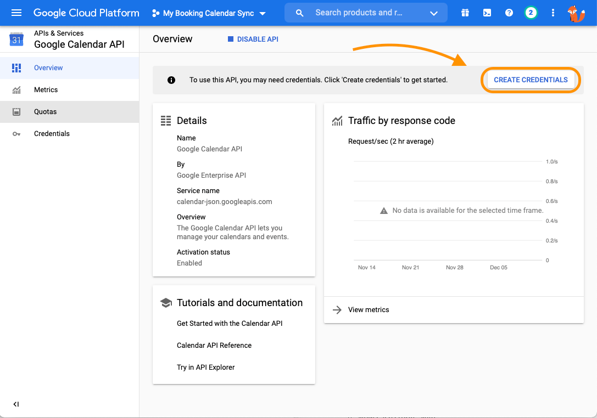Click the gift free trial icon
Viewport: 597px width, 418px height.
click(465, 13)
